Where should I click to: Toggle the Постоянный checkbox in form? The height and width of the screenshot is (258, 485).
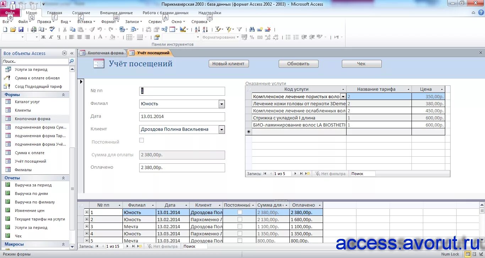click(x=142, y=140)
